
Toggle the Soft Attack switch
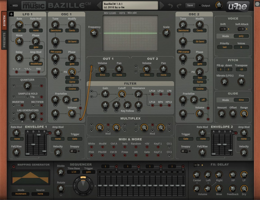(241, 29)
